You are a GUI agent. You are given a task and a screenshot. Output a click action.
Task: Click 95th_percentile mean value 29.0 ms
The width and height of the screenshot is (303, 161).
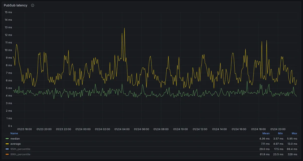click(x=264, y=149)
